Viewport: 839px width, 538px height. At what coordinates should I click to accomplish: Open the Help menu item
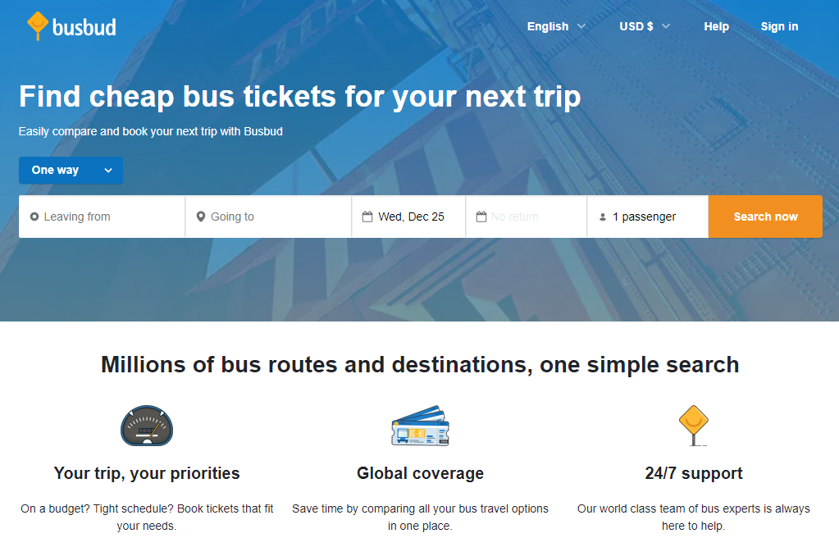tap(716, 25)
